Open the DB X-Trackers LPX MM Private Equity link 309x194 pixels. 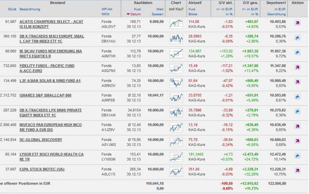tap(51, 113)
